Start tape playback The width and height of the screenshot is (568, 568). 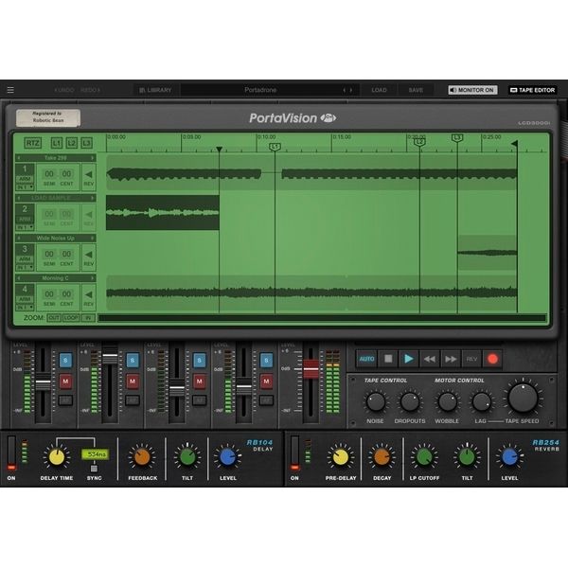(x=409, y=359)
